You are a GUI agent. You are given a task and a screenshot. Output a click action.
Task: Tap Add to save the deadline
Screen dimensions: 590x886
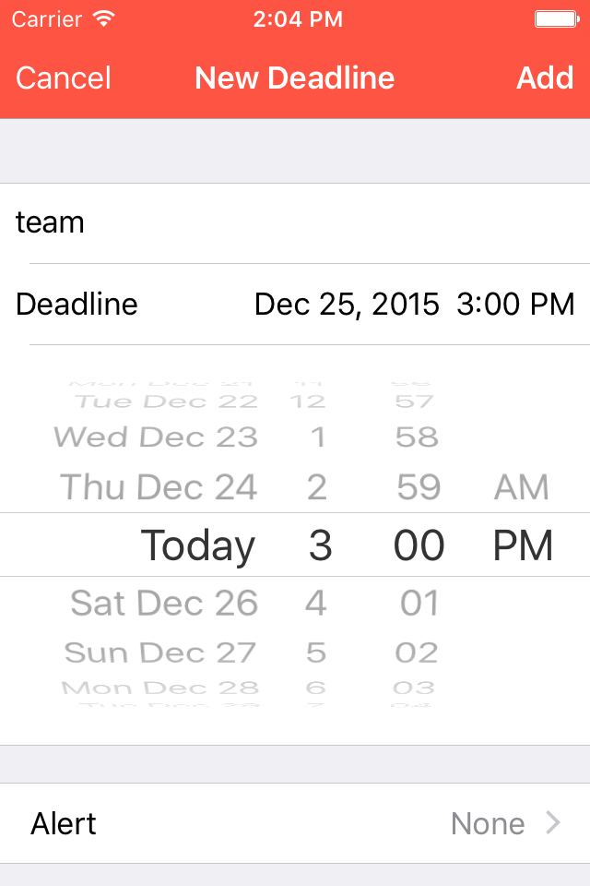(545, 78)
